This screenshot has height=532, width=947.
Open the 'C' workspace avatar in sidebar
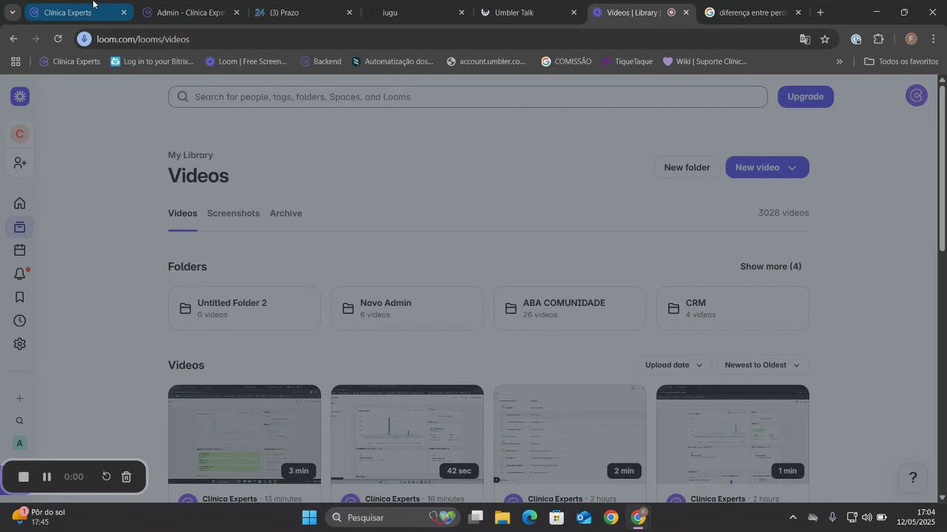tap(20, 134)
